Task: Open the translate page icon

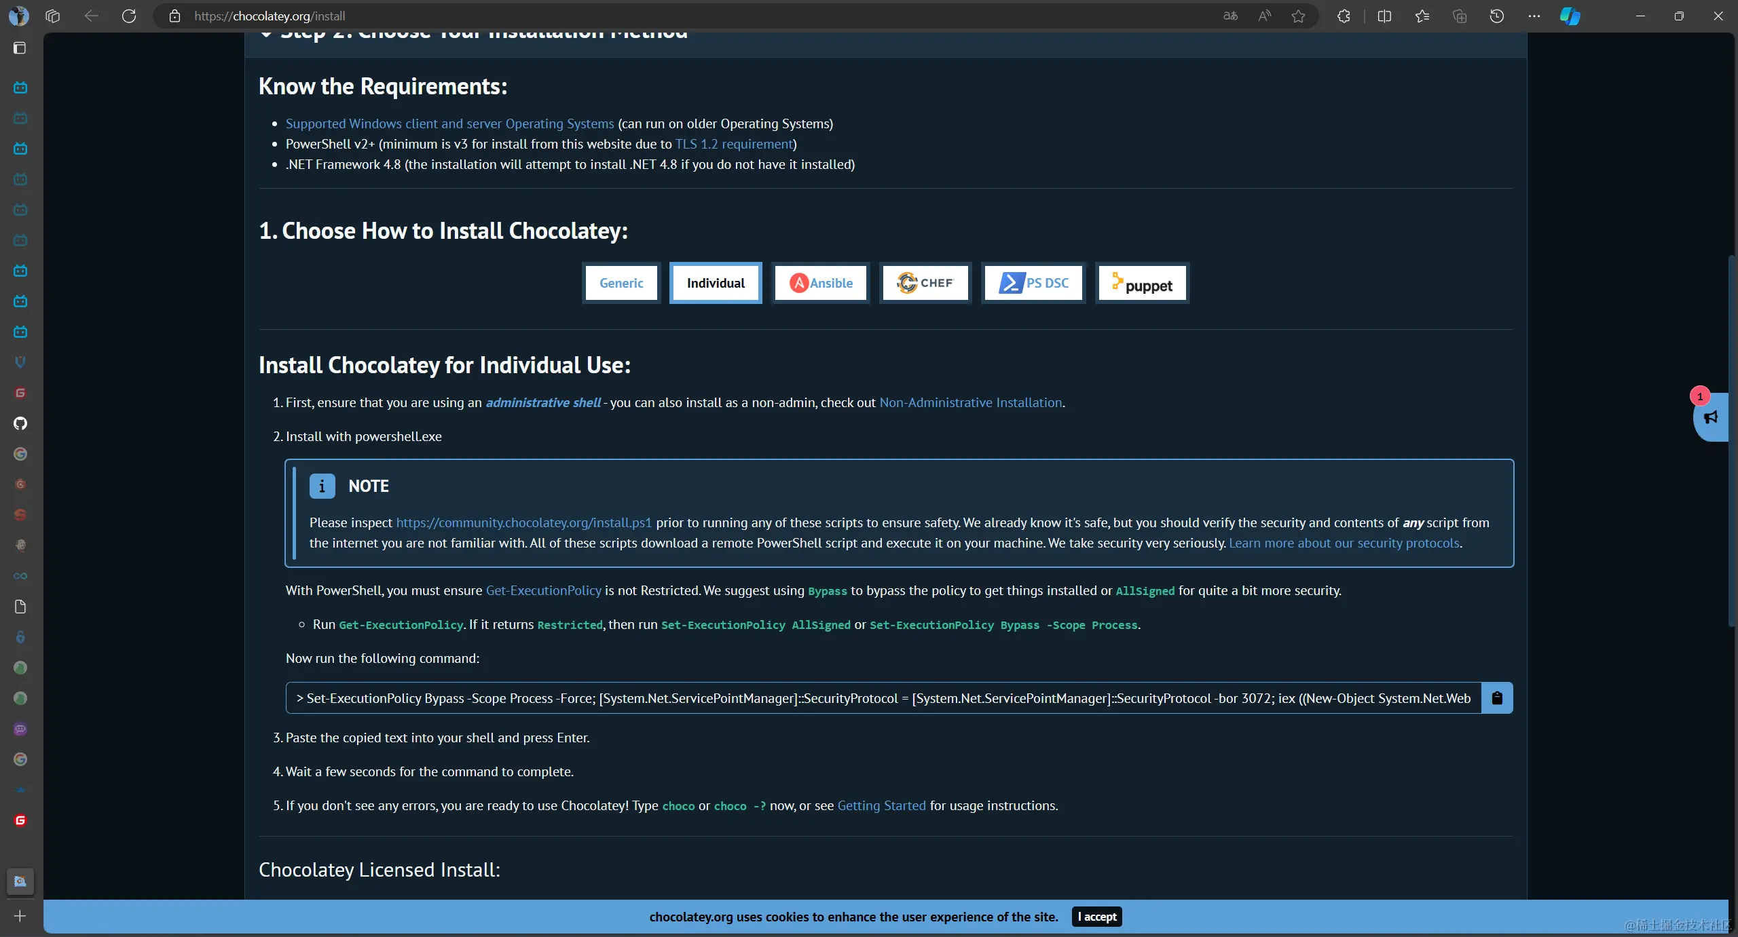Action: coord(1230,16)
